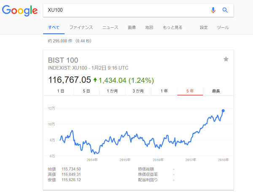Viewport: 253px width, 192px height.
Task: Switch to the ファイナンス tab
Action: [x=81, y=27]
